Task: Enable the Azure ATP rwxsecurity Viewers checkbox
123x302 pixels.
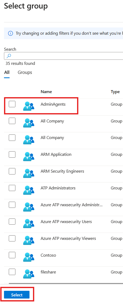Action: pyautogui.click(x=12, y=239)
